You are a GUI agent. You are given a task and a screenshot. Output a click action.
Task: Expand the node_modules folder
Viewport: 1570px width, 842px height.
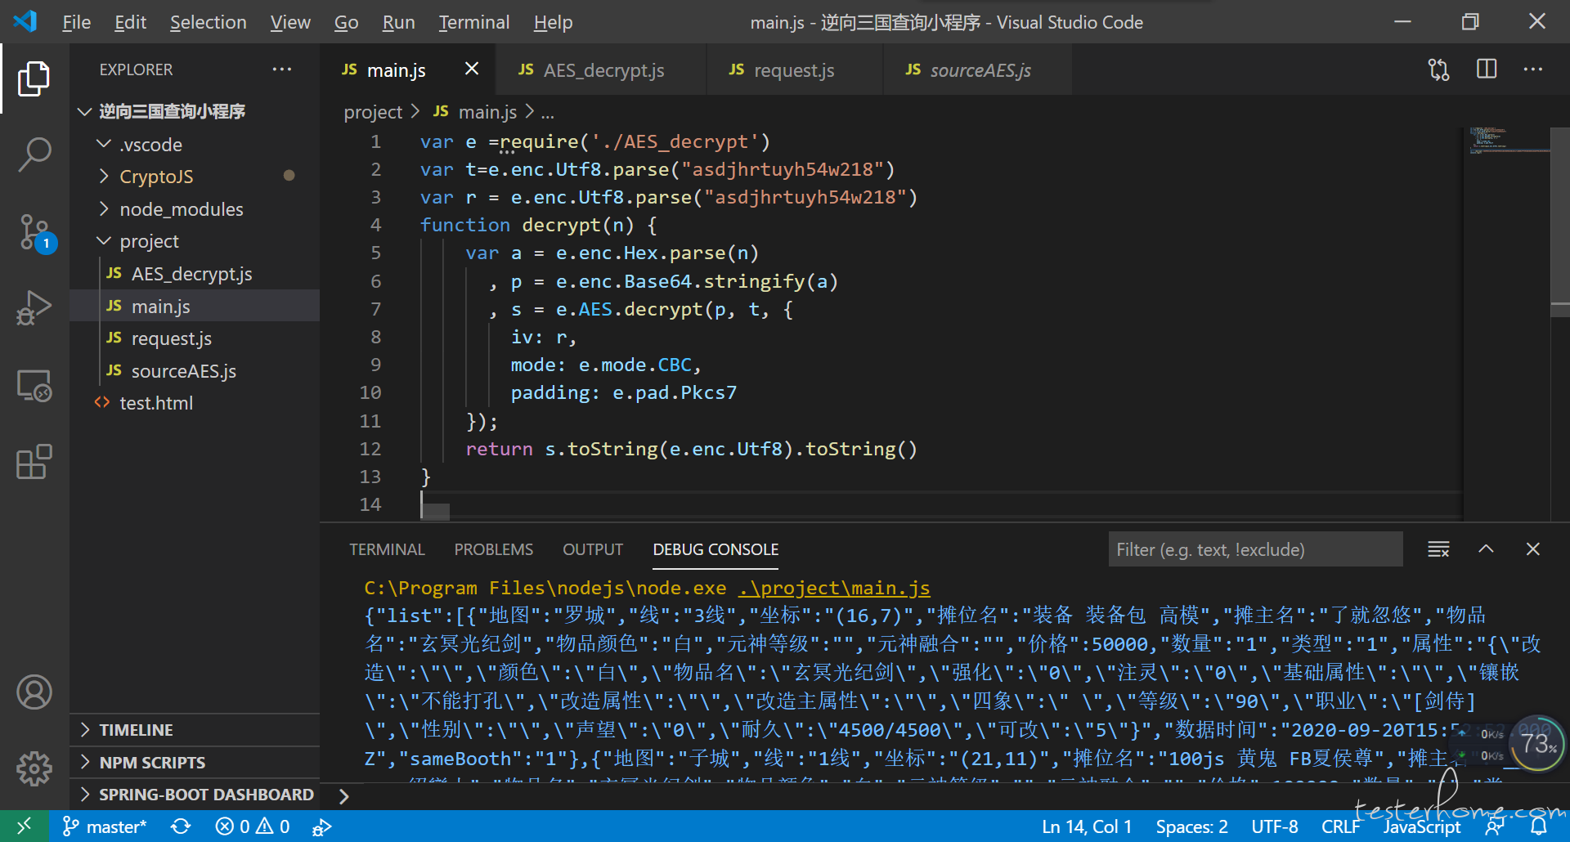pyautogui.click(x=104, y=208)
